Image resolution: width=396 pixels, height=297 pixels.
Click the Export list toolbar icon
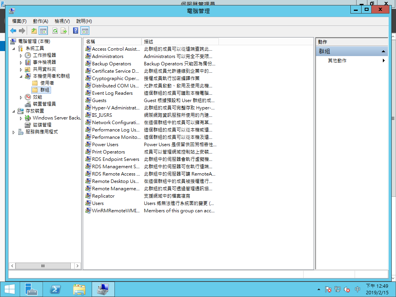pos(64,31)
